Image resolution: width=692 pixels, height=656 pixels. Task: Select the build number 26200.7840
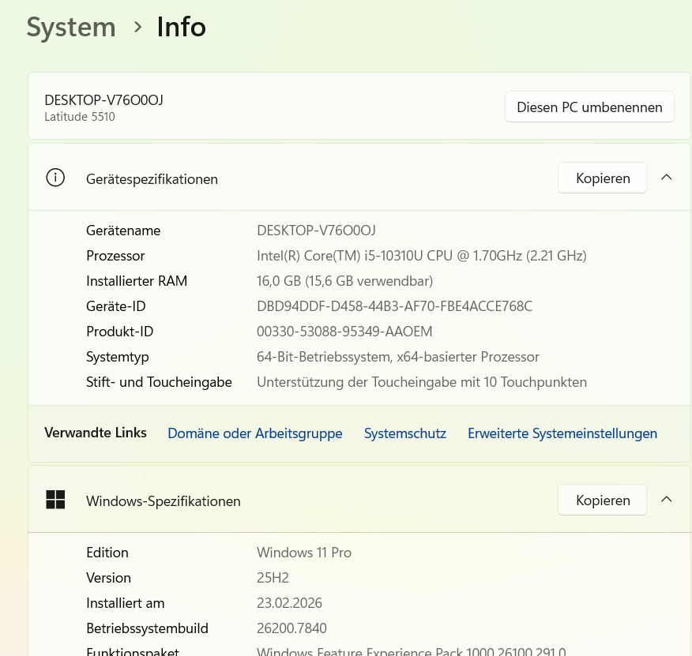291,628
